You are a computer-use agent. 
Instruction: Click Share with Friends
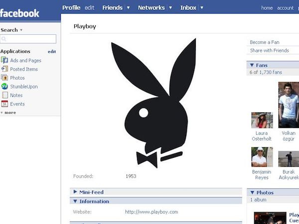coord(269,50)
